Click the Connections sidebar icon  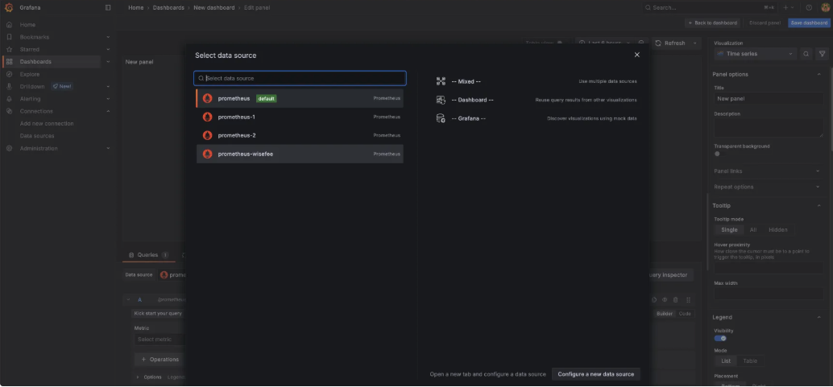point(9,111)
